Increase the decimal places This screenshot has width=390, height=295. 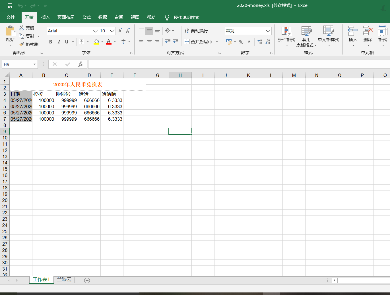[x=260, y=42]
